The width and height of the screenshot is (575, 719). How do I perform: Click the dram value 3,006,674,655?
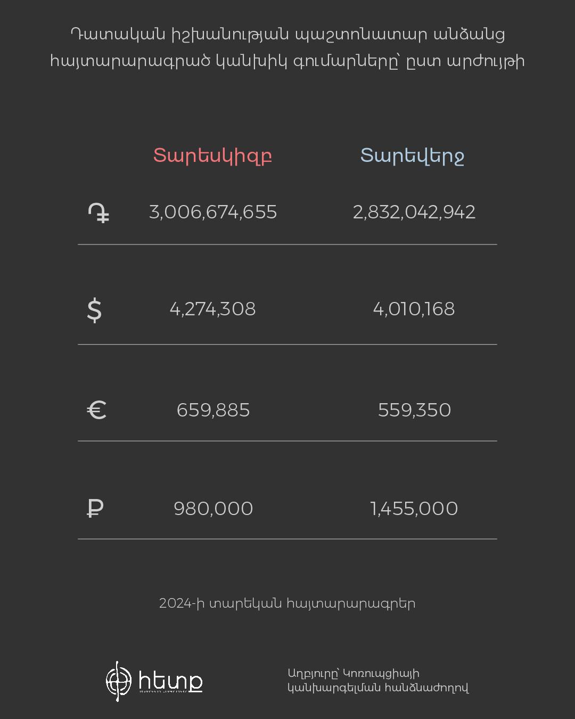[x=213, y=212]
